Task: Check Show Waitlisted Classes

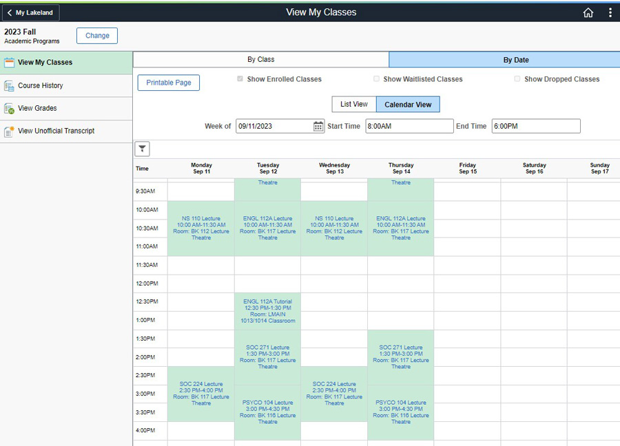Action: (376, 78)
